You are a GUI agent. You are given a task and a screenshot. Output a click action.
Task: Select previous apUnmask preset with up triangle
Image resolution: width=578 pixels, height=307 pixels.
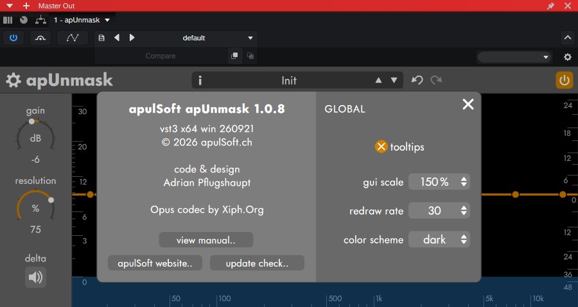[378, 80]
